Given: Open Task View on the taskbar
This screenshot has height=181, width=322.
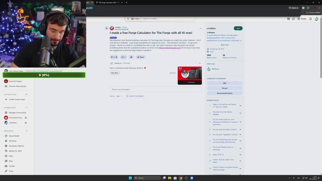Looking at the screenshot, I should [x=164, y=178].
